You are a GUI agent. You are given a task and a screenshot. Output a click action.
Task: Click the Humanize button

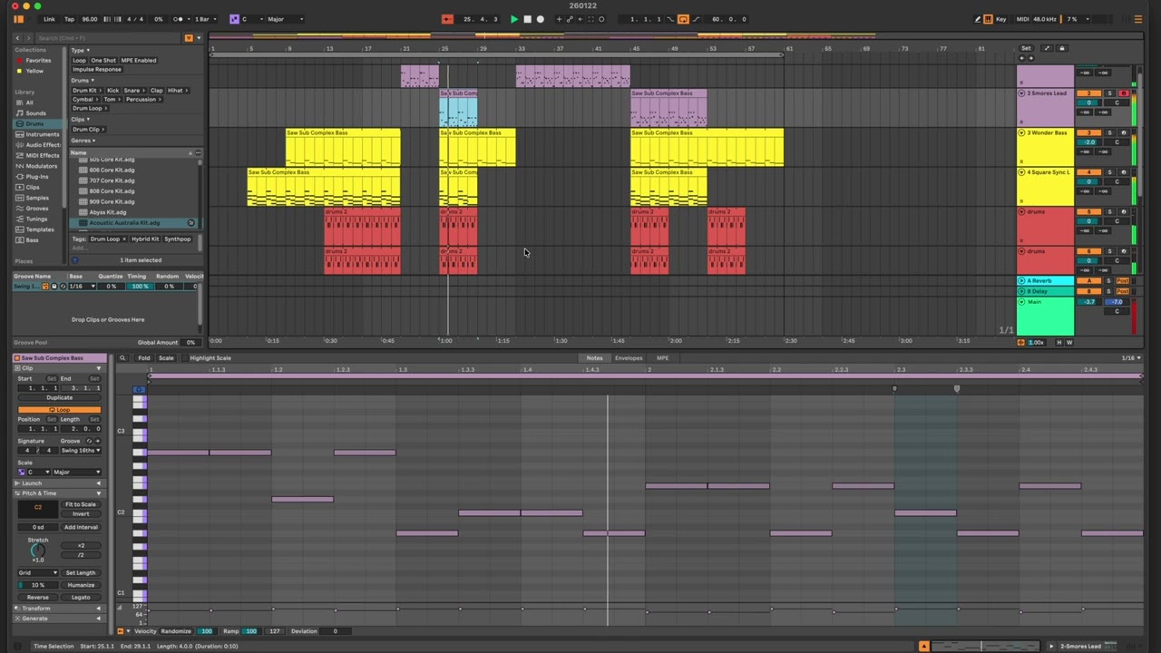(x=80, y=585)
